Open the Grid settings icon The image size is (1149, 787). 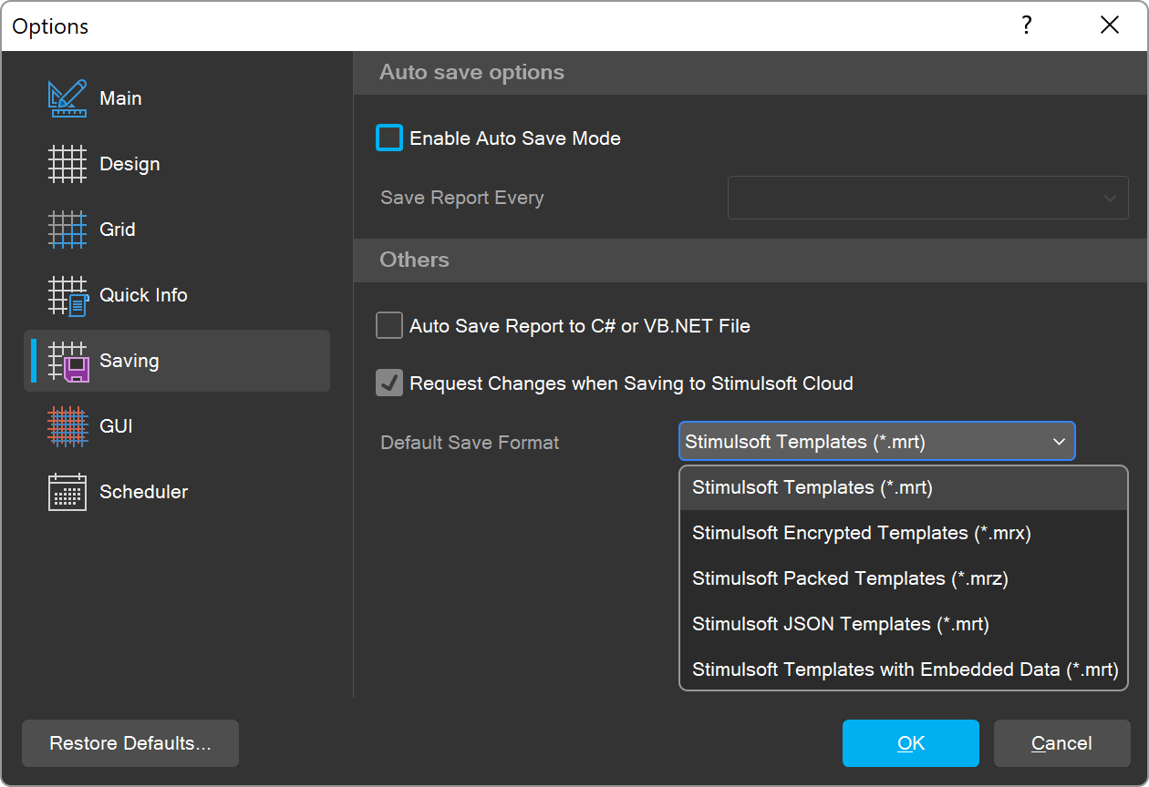click(x=67, y=230)
